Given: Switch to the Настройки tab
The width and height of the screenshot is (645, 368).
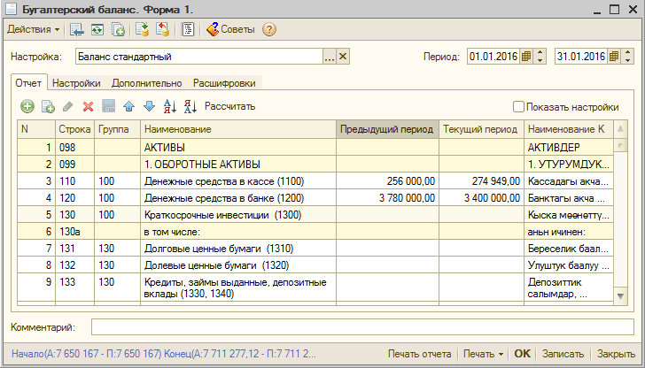Looking at the screenshot, I should coord(75,83).
